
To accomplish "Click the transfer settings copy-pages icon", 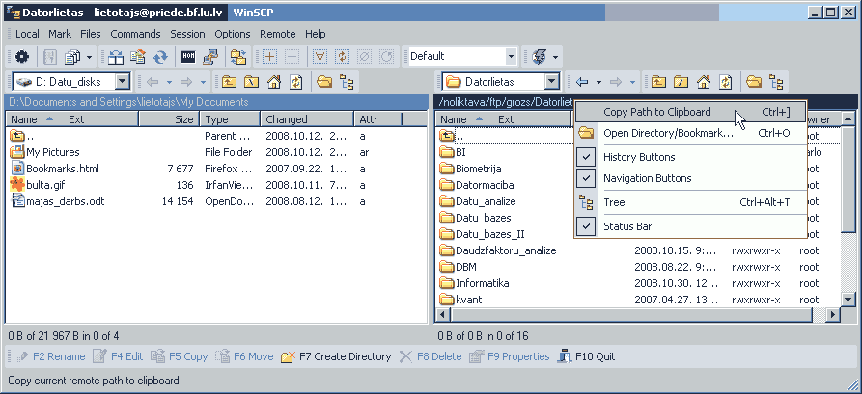I will [x=72, y=56].
